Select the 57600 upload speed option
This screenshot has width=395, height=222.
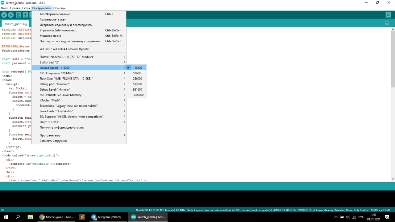tap(136, 73)
